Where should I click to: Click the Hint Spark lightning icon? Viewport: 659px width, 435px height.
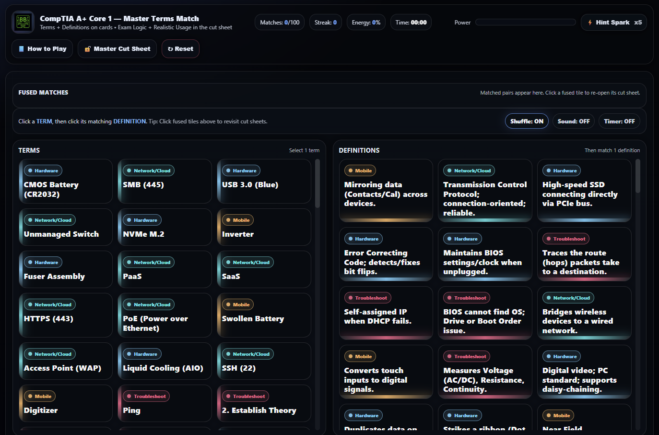tap(590, 23)
